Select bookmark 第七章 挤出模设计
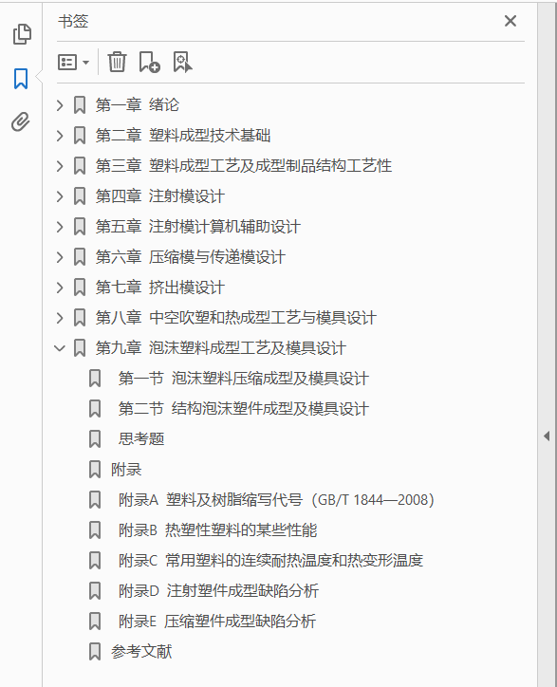The height and width of the screenshot is (687, 557). click(x=160, y=288)
